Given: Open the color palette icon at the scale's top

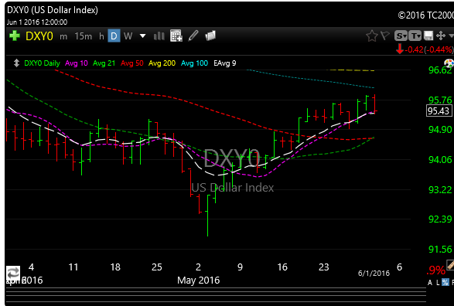Looking at the screenshot, I should 449,63.
